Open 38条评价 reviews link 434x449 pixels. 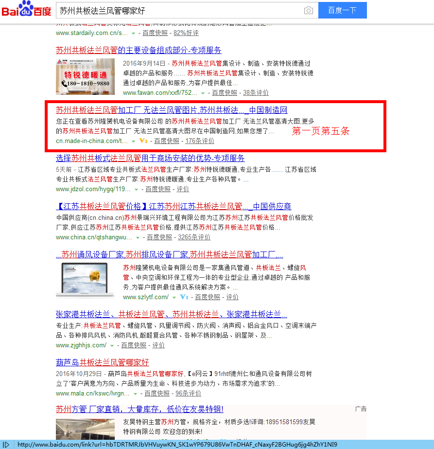[256, 93]
